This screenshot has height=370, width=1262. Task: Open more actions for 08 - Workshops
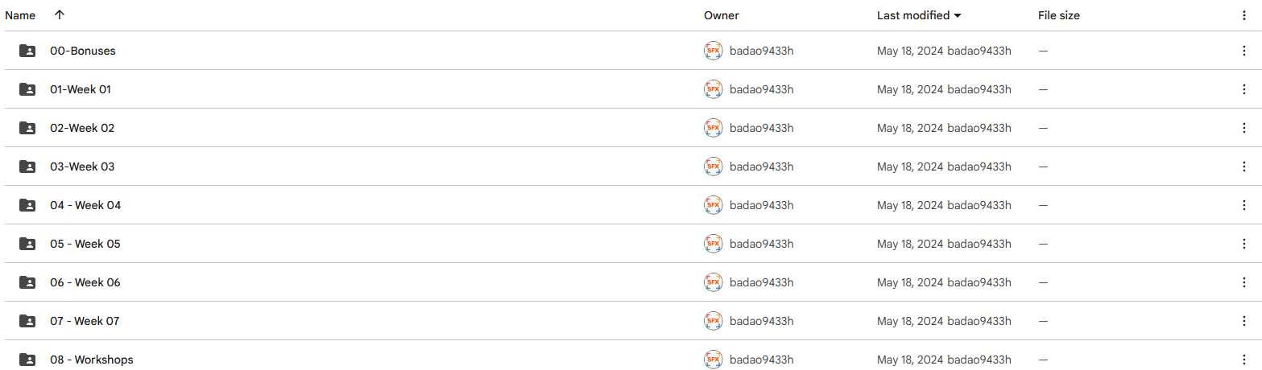(1244, 360)
